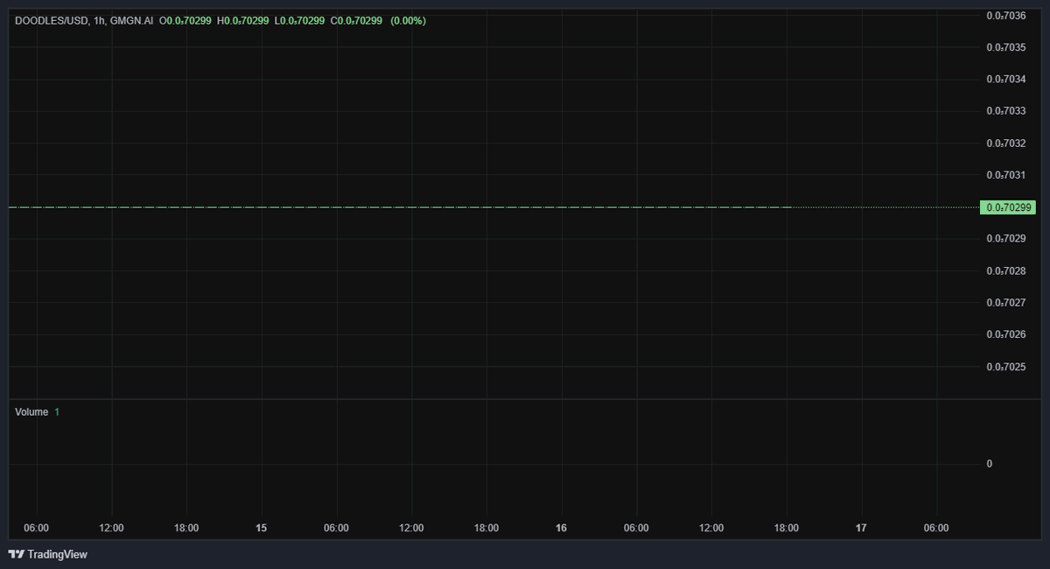Open the TradingView logo link
Image resolution: width=1050 pixels, height=569 pixels.
coord(48,554)
